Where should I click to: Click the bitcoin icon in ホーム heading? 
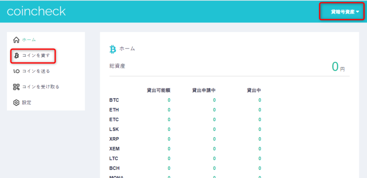click(x=113, y=49)
